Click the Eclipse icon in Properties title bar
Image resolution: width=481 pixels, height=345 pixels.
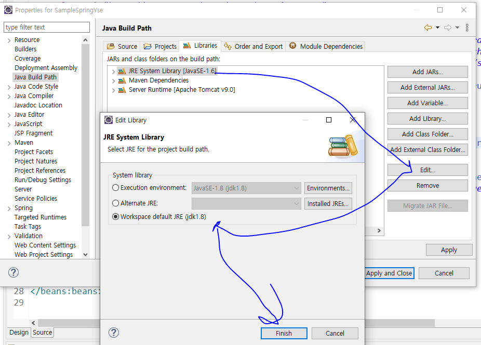8,10
